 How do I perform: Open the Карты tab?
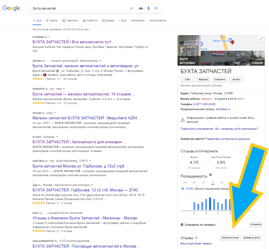tap(52, 20)
